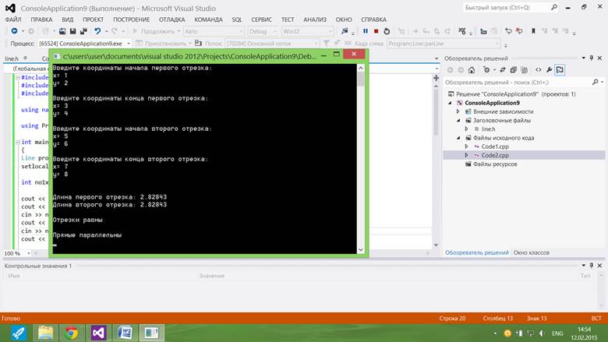This screenshot has height=342, width=608.
Task: Click the bookmark icon in the toolbar
Action: point(533,31)
